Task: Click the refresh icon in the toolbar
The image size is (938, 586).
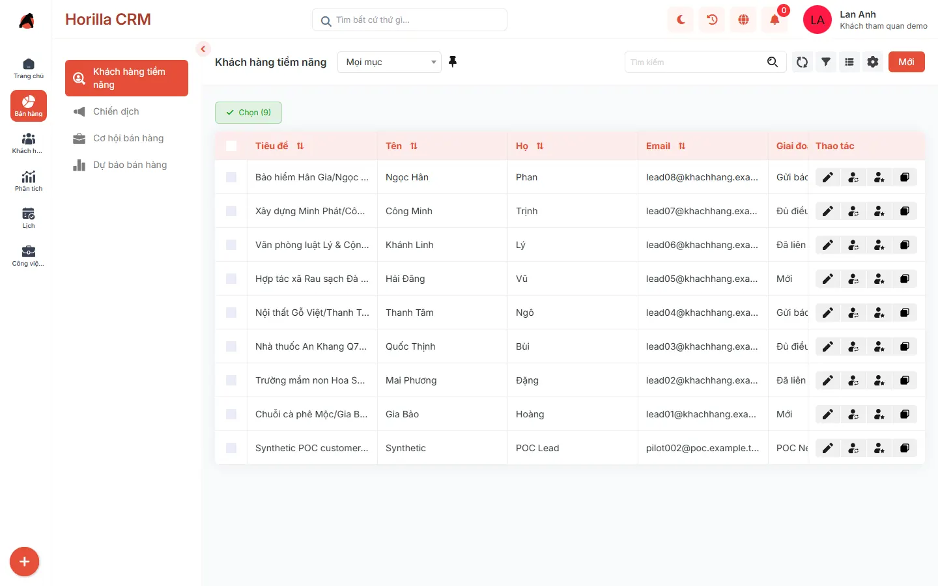Action: (803, 62)
